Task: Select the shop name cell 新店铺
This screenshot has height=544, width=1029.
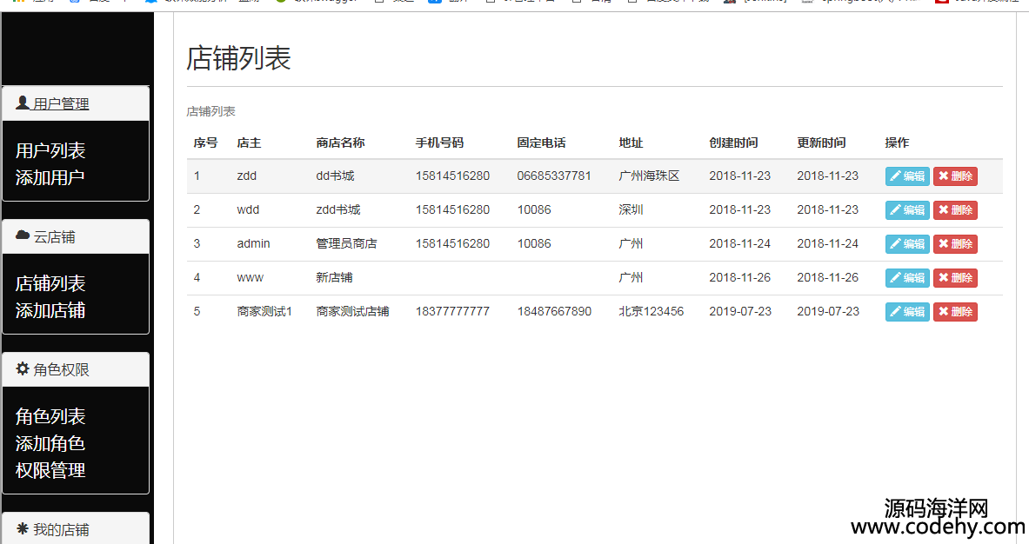Action: coord(334,278)
